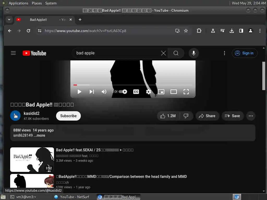Click the clock showing Wed May 29

coord(249,3)
